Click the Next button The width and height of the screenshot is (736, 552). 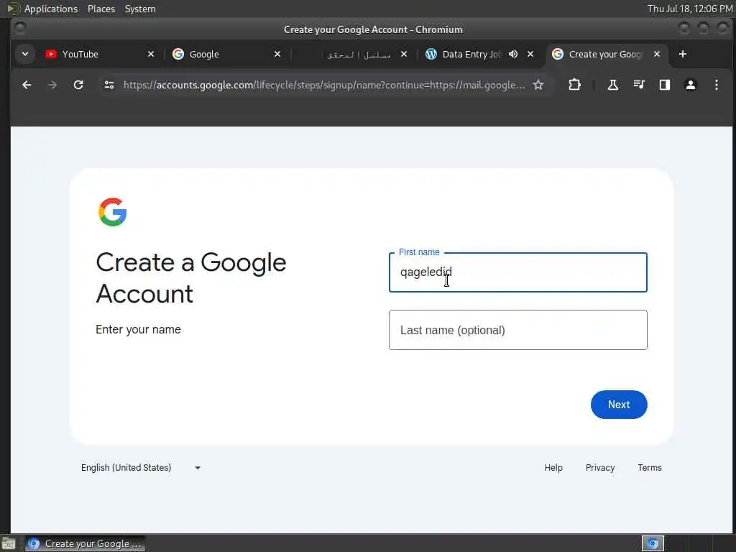[x=619, y=405]
